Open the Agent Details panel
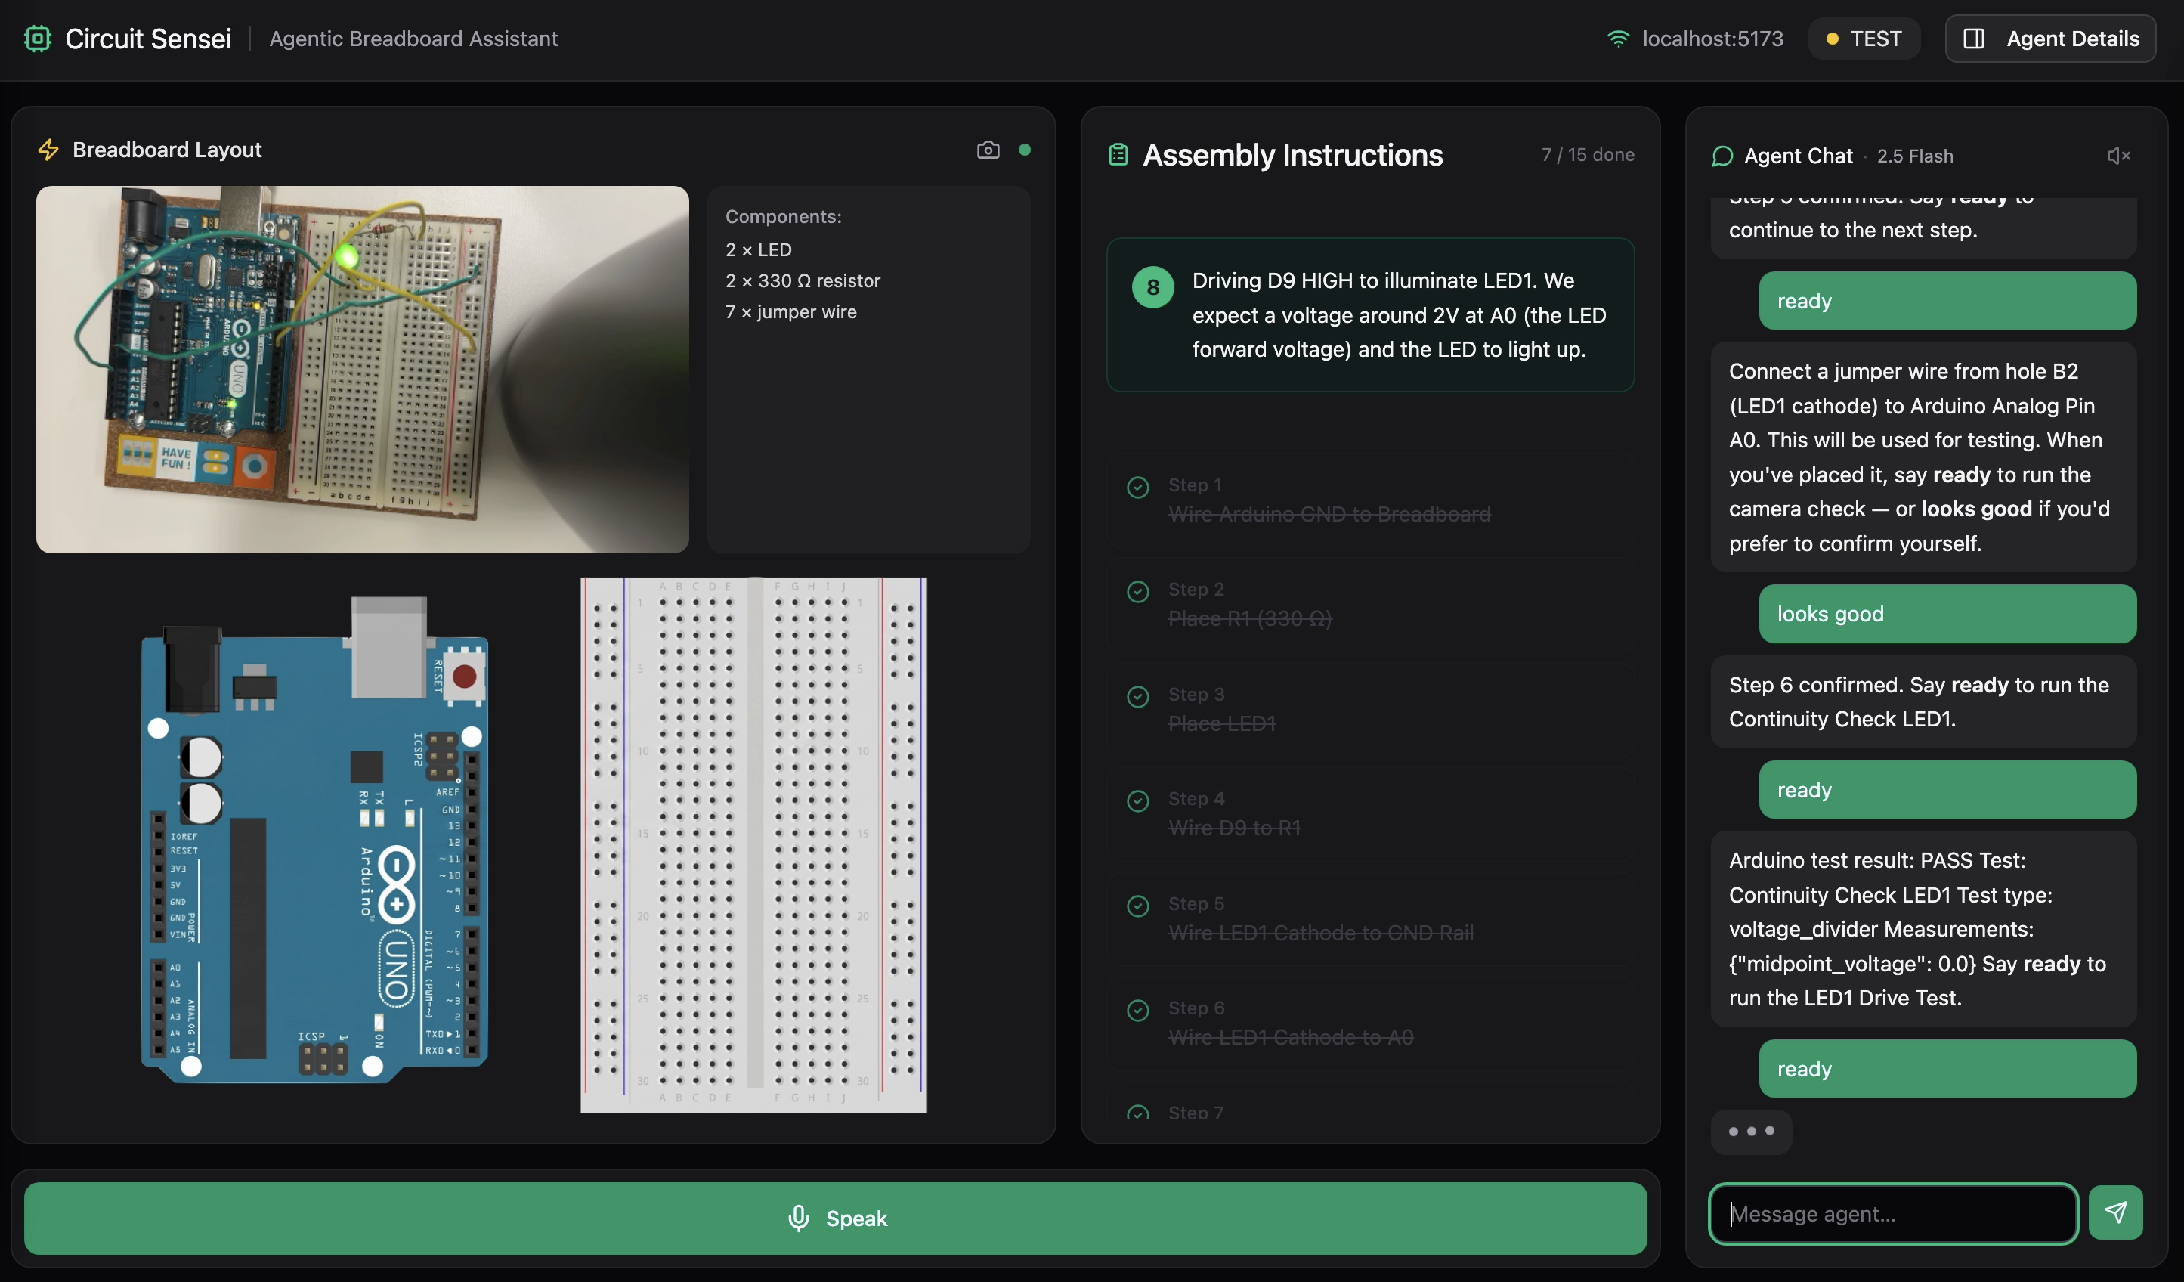The image size is (2184, 1282). point(2049,39)
